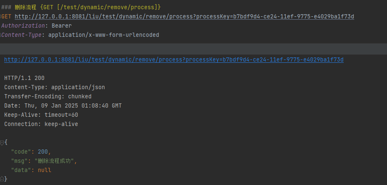The image size is (387, 185).
Task: Click the response Content-Type: application/json line
Action: pos(55,87)
